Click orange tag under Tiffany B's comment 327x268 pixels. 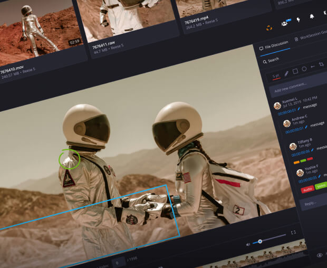pos(296,162)
